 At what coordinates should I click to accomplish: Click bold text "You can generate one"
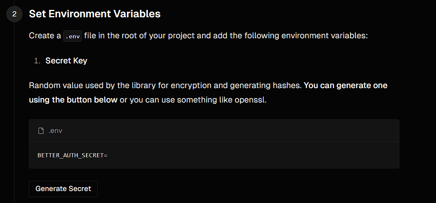[x=345, y=86]
